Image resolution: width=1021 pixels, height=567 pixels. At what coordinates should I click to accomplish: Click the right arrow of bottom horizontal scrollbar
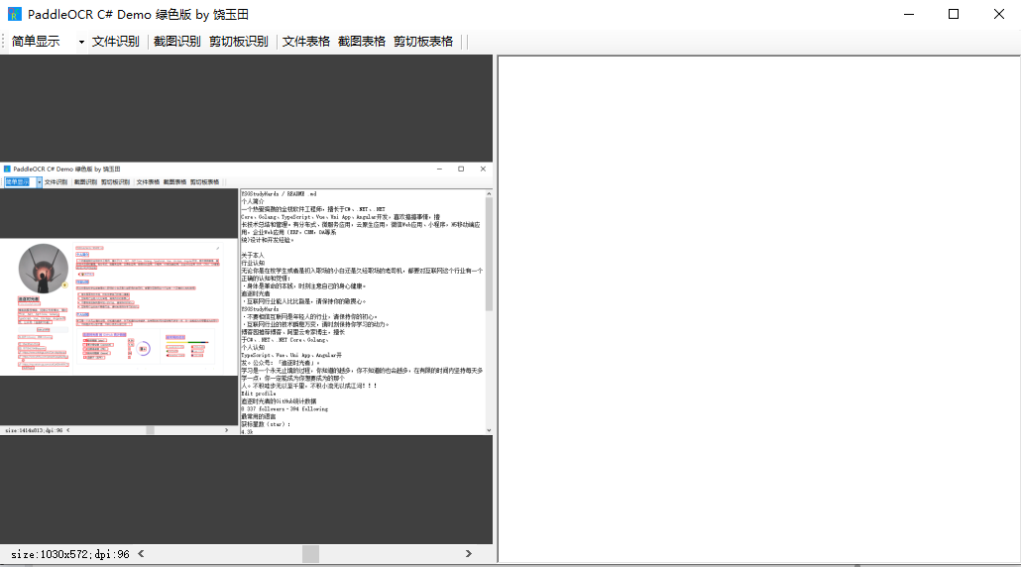click(469, 554)
